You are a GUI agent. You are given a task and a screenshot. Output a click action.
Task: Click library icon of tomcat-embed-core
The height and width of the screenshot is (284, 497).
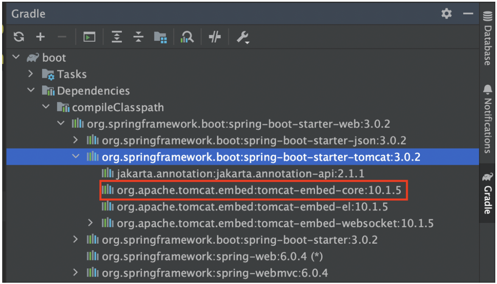pos(107,189)
